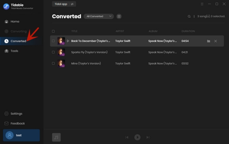Viewport: 229px width, 144px height.
Task: Skip to previous track in player
Action: (x=127, y=137)
